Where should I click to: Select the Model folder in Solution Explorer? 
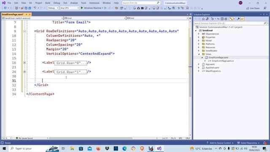[x=208, y=41]
